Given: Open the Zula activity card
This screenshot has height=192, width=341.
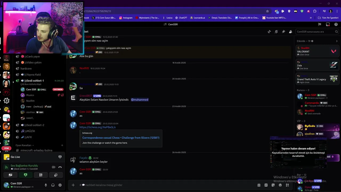Looking at the screenshot, I should click(x=318, y=65).
